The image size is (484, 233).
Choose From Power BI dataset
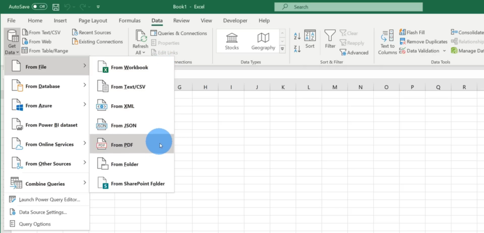[x=47, y=125]
